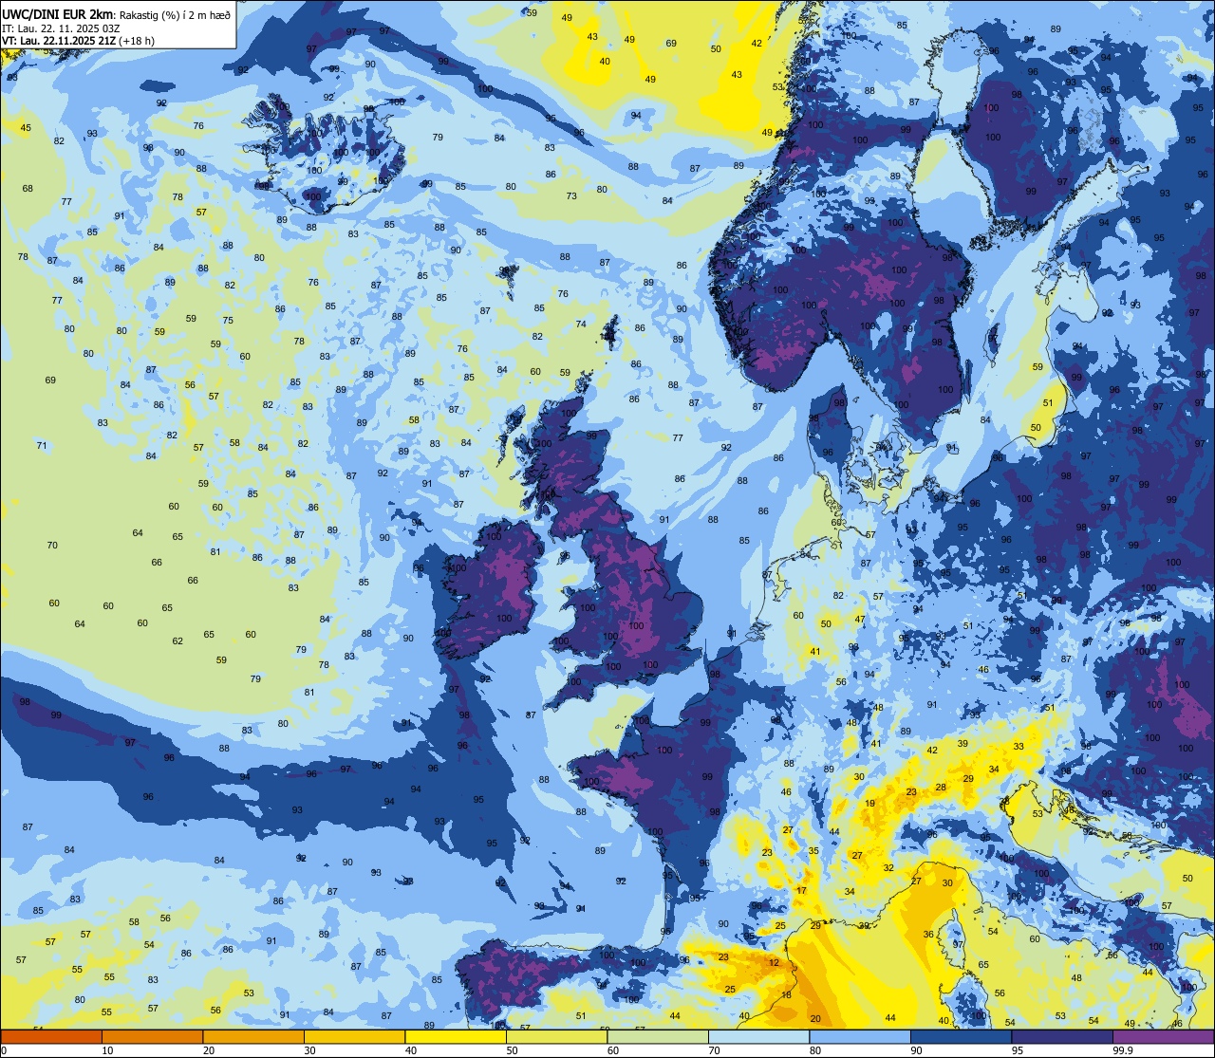Click the 'VT: Lau. 22.11.2025 21Z' valid time
1215x1058 pixels.
[59, 41]
